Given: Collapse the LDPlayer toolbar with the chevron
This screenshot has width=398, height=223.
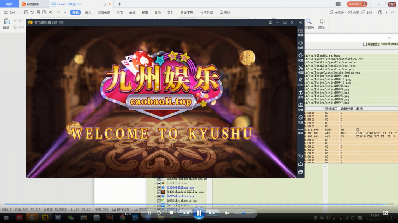Looking at the screenshot, I should (301, 22).
